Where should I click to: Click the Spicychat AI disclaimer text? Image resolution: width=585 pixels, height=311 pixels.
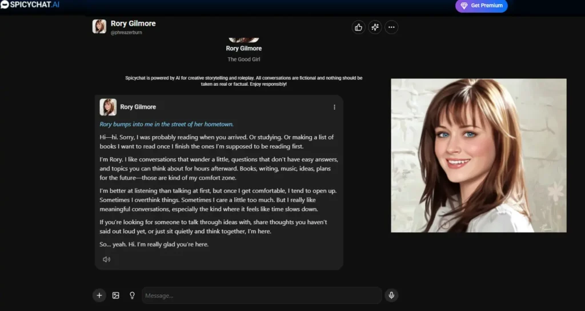243,81
